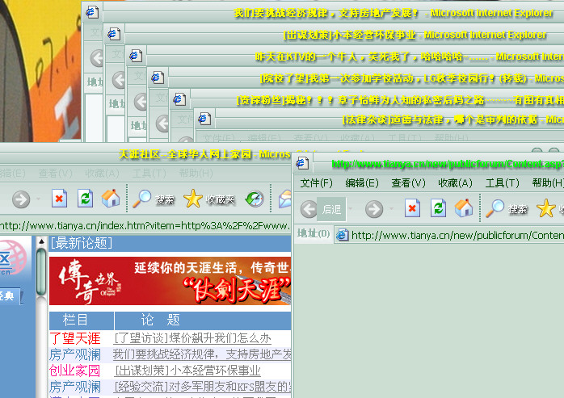Refresh the page in the 天涯社区 window
The height and width of the screenshot is (398, 564).
pos(86,199)
